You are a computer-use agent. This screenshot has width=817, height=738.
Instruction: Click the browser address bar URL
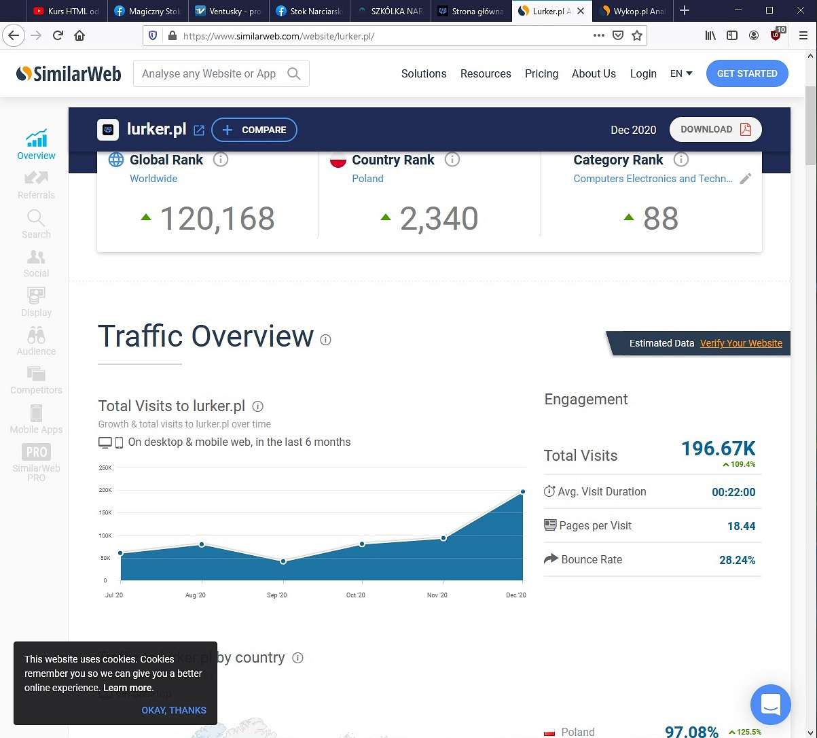pyautogui.click(x=278, y=36)
